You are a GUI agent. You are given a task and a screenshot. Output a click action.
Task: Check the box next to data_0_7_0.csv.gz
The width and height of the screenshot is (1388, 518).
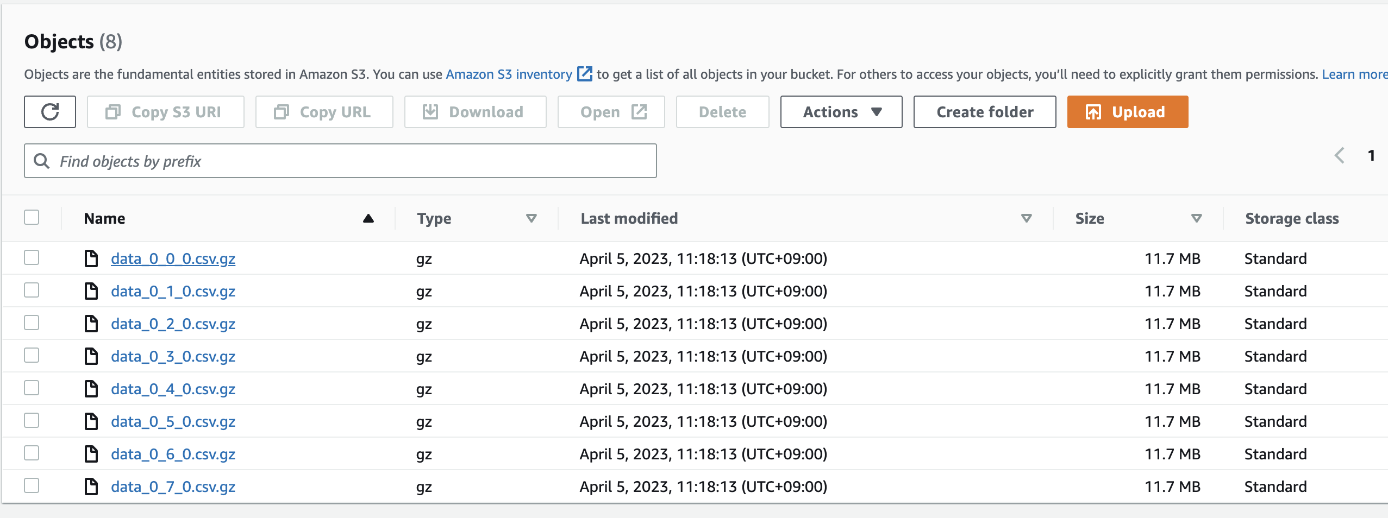(x=32, y=485)
